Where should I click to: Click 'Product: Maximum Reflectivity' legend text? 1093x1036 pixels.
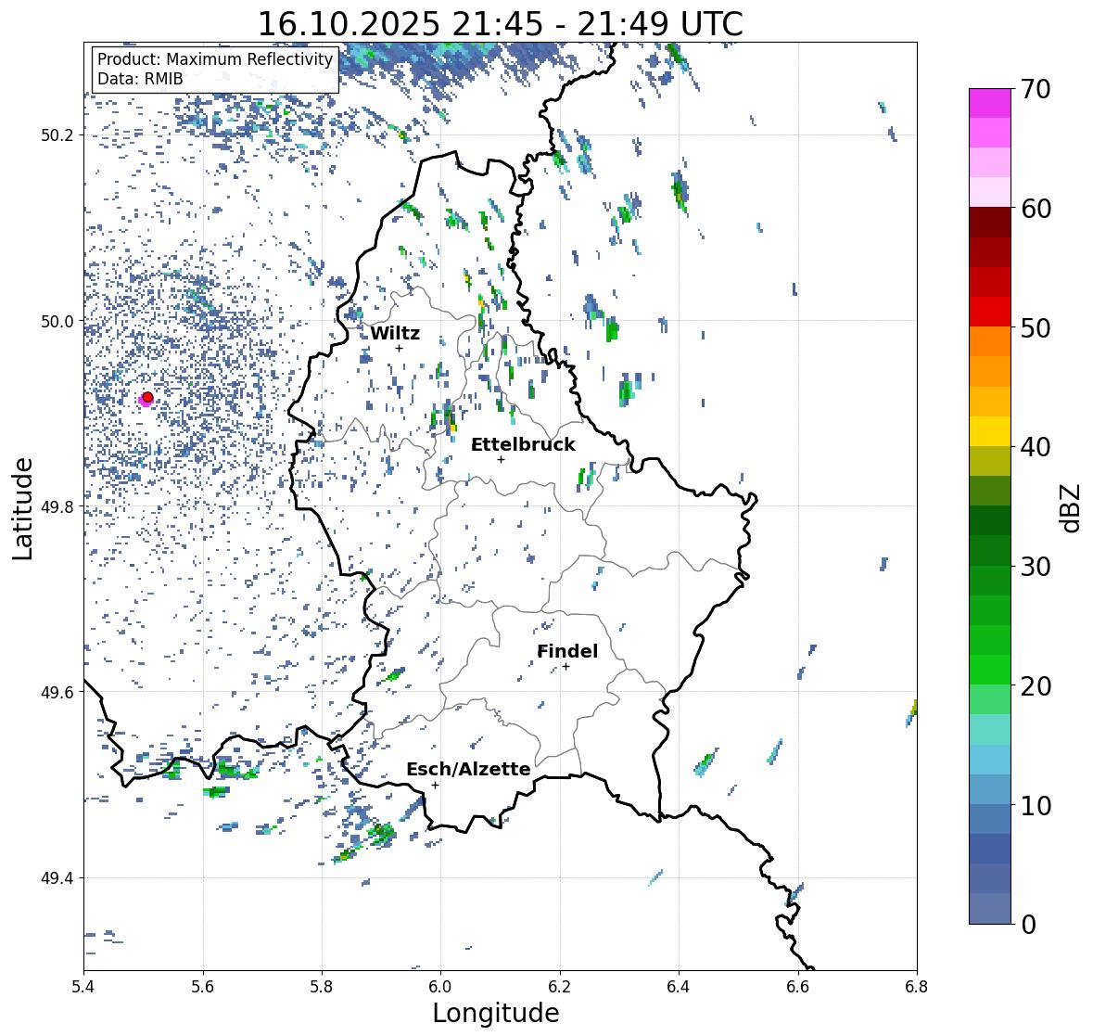pyautogui.click(x=215, y=59)
